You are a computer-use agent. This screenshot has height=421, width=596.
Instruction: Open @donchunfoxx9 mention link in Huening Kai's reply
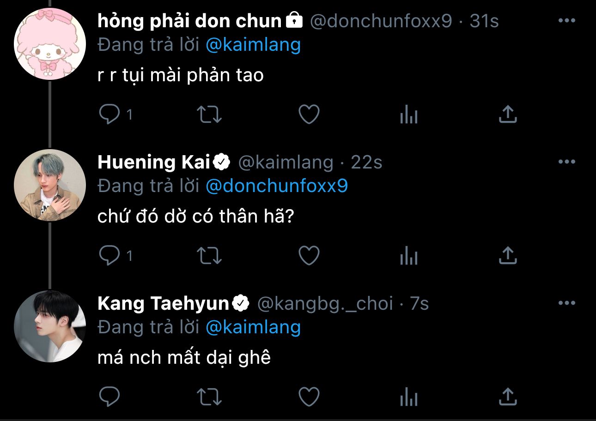[x=276, y=186]
